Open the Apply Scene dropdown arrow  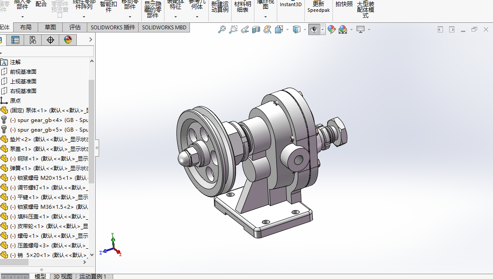coord(351,29)
